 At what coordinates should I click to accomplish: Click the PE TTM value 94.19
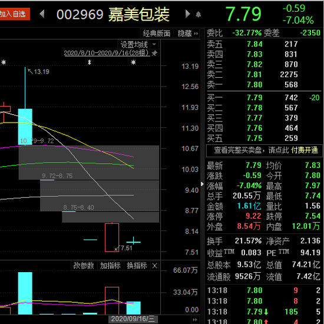310,253
